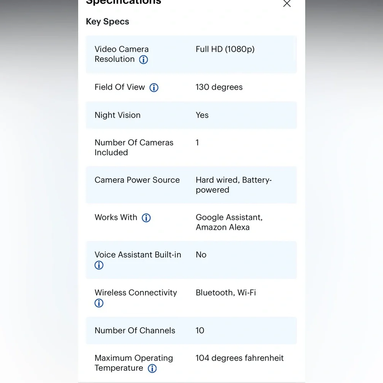Select Hard wired, Battery-powered value
This screenshot has height=383, width=383.
[234, 185]
